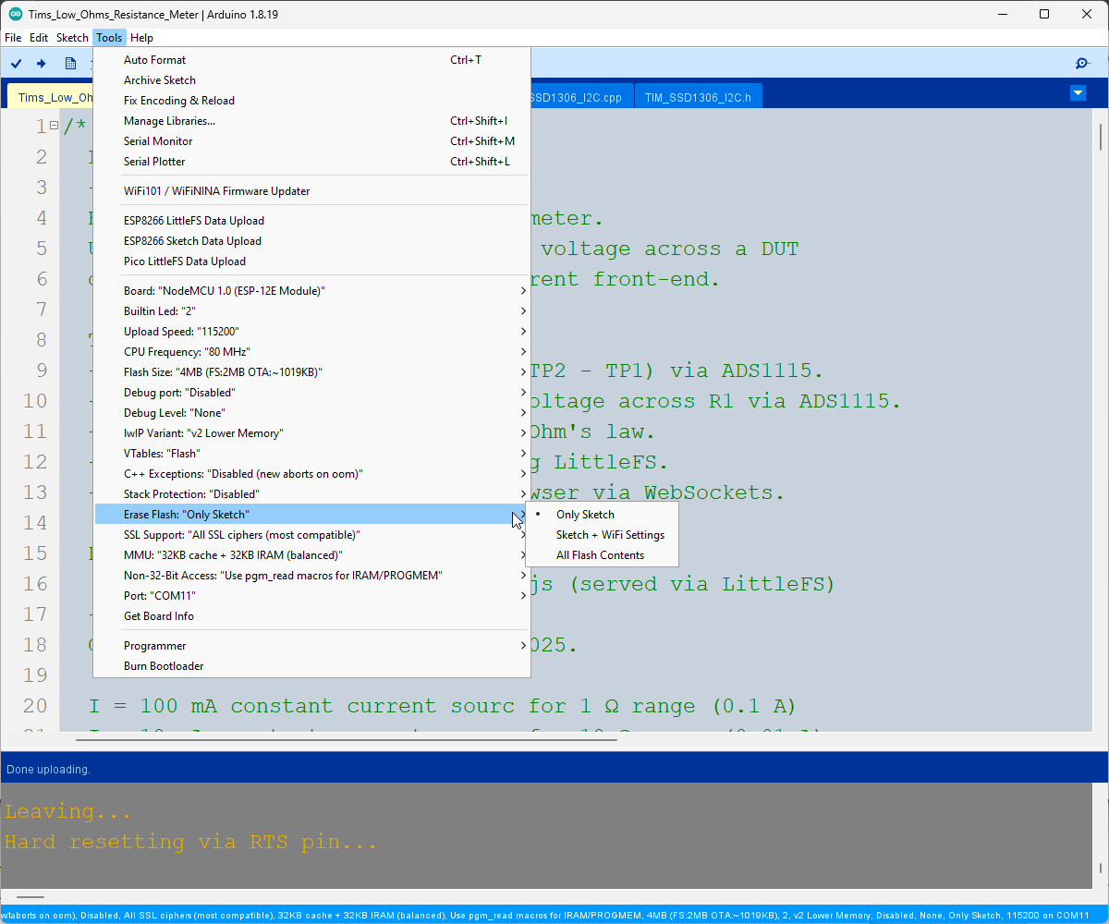Click the "Hard resetting via RTS pin..." console line
The width and height of the screenshot is (1109, 924).
[191, 842]
